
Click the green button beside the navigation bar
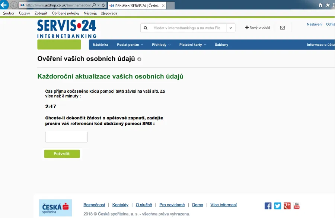pyautogui.click(x=59, y=44)
